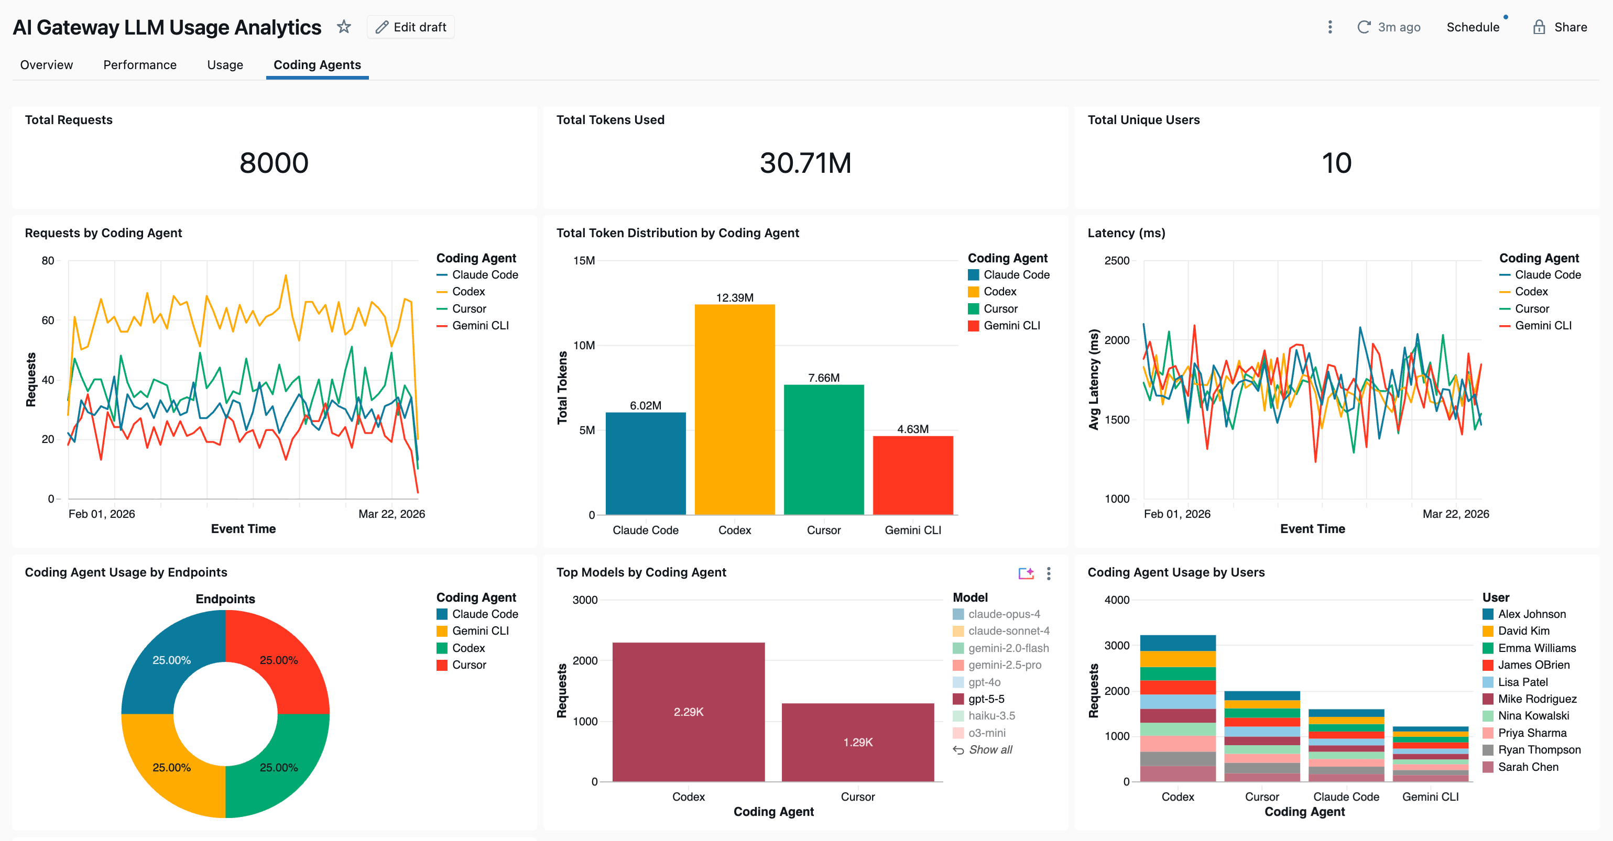
Task: Toggle Codex series in Requests chart legend
Action: 469,291
